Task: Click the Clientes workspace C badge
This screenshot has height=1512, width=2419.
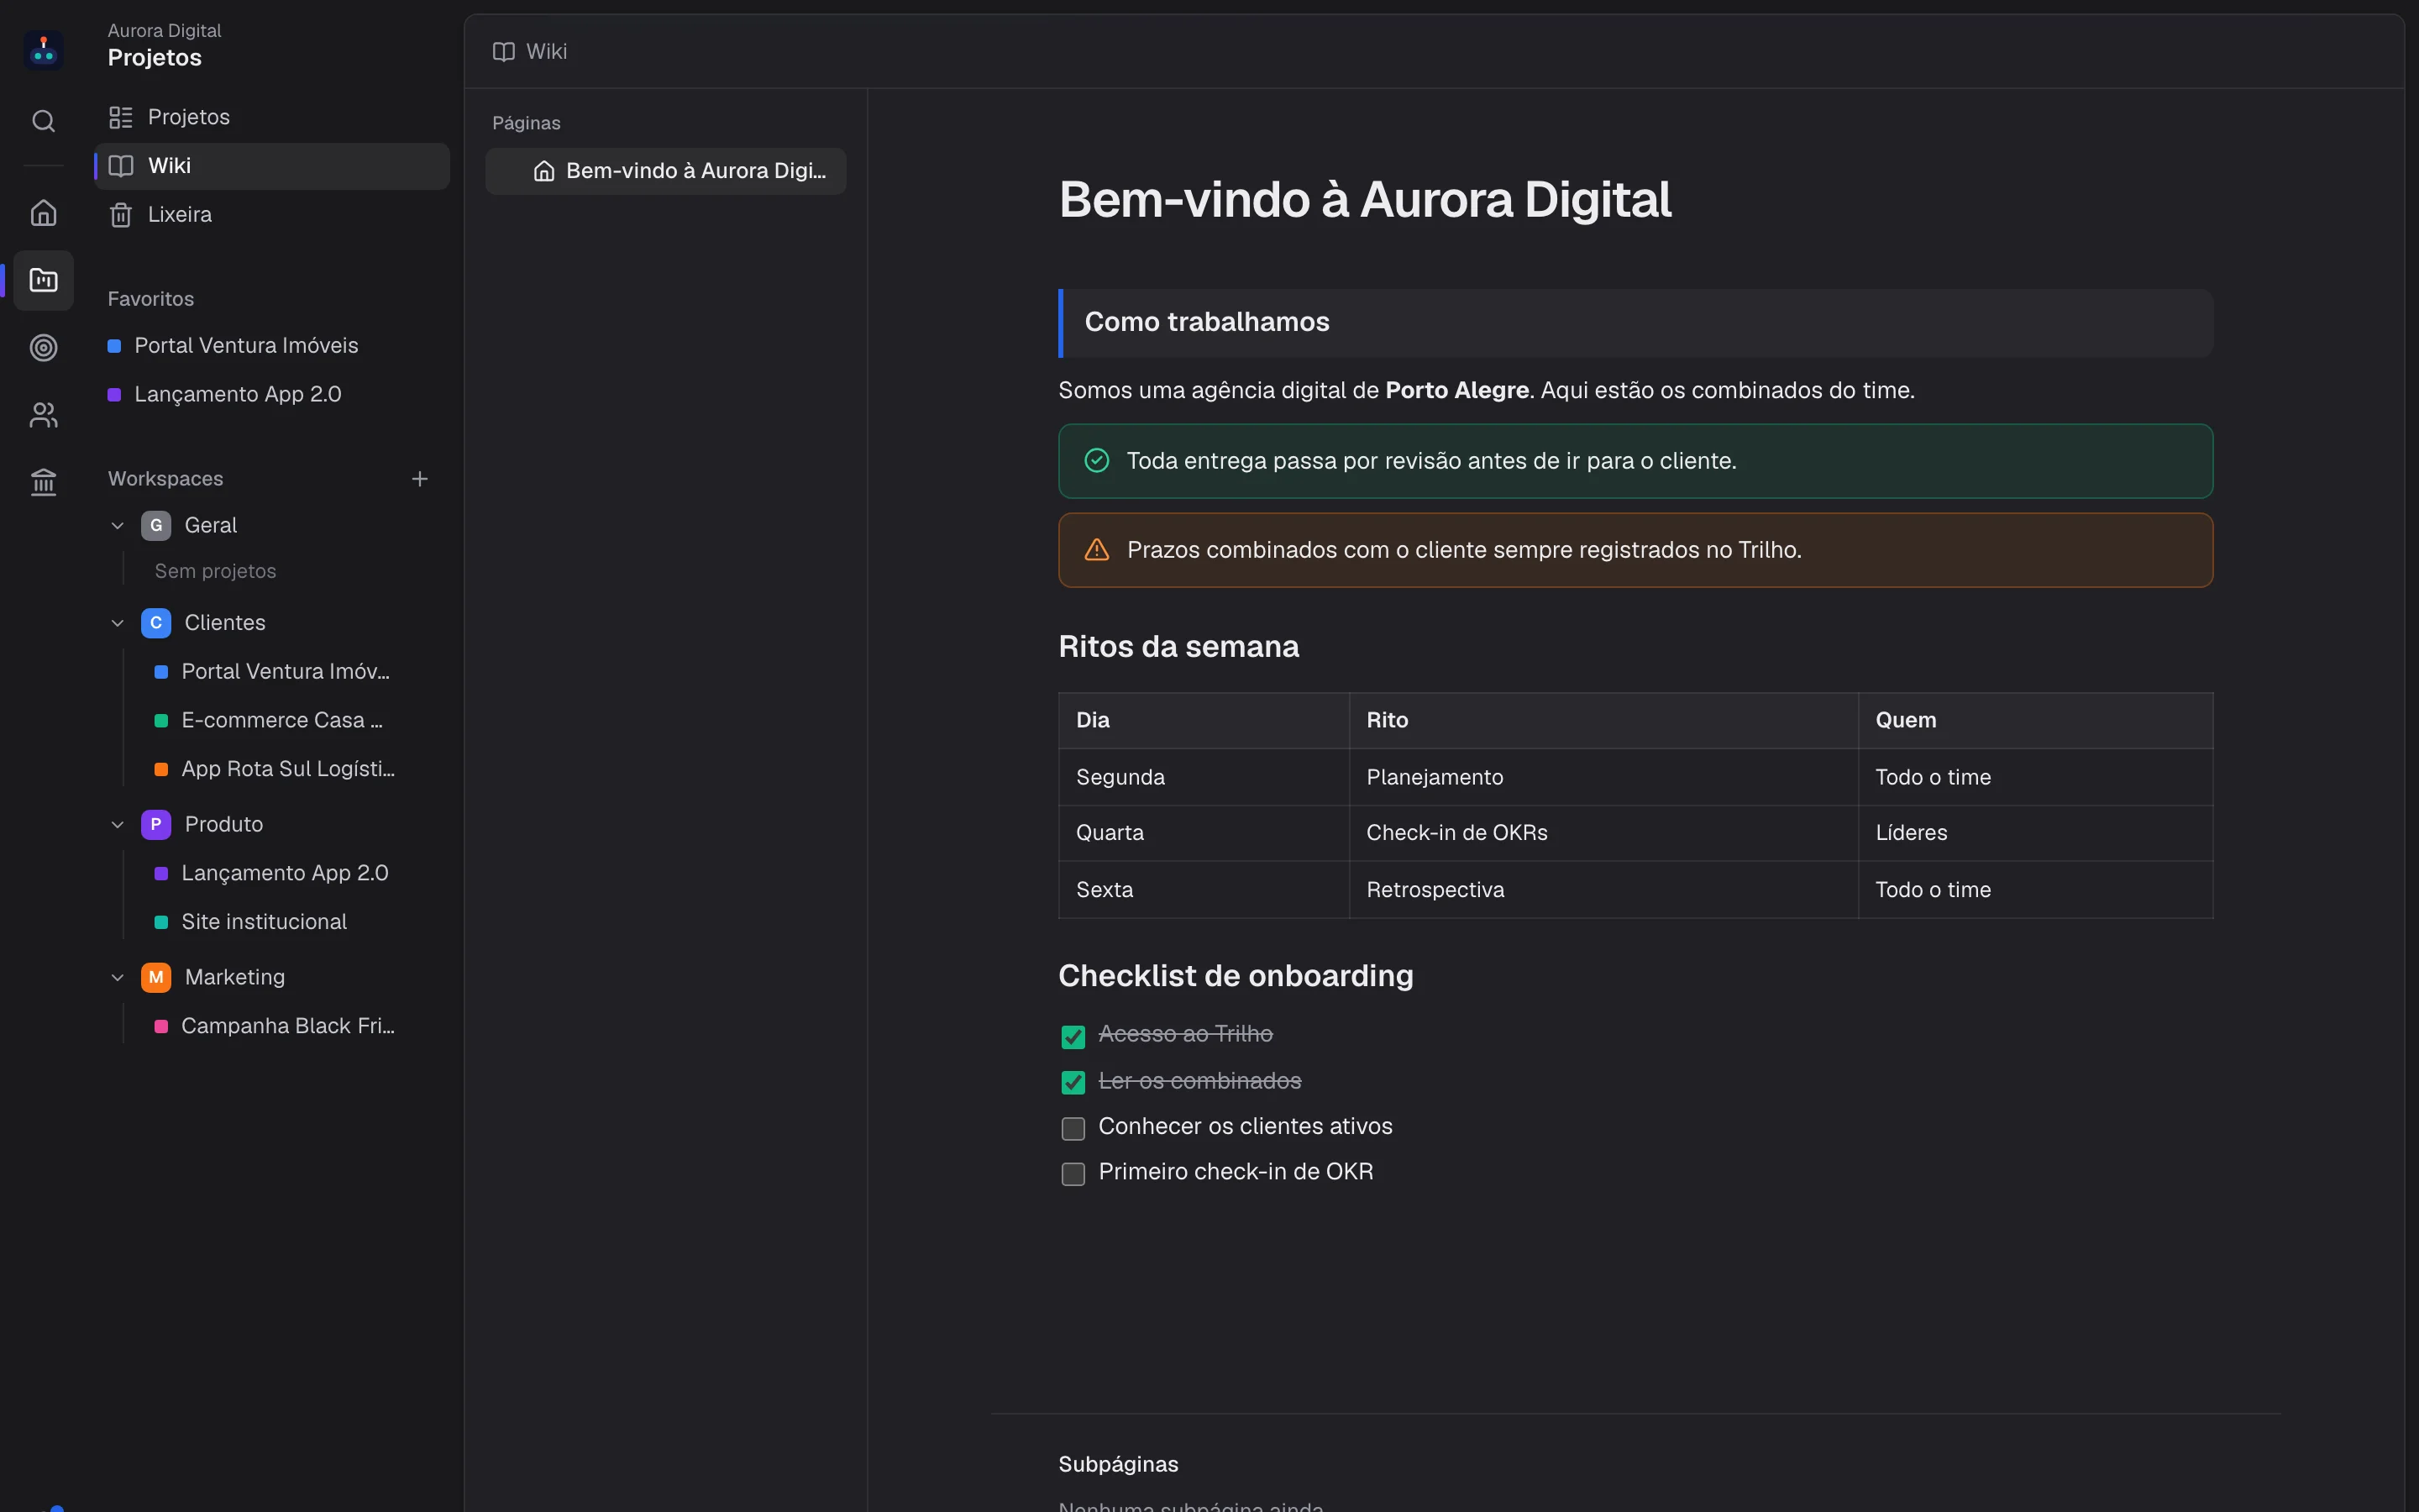Action: [156, 623]
